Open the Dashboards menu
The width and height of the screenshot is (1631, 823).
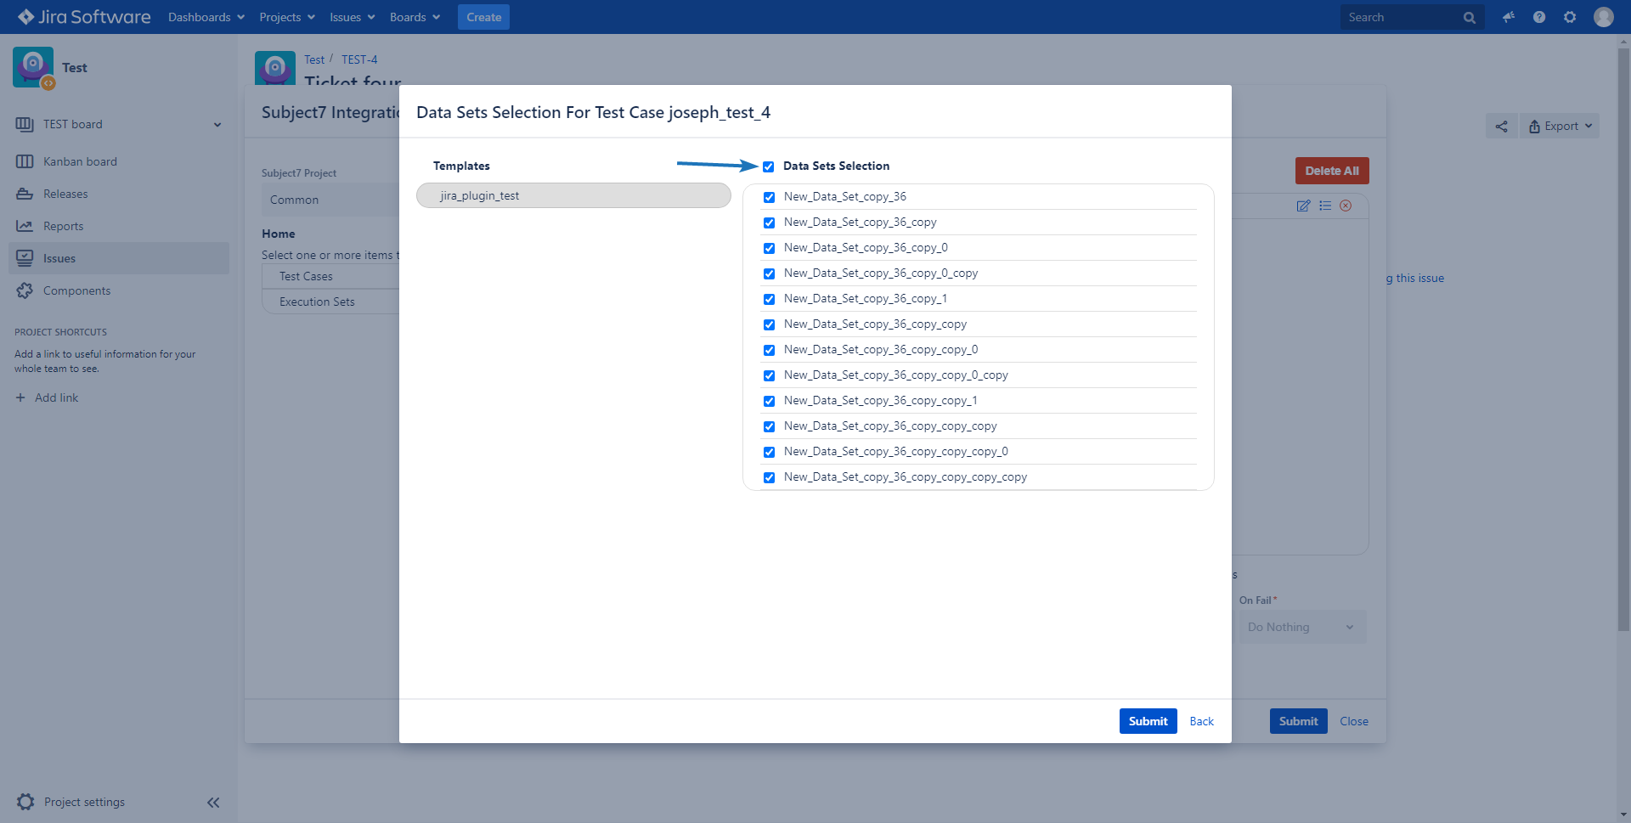(x=206, y=17)
